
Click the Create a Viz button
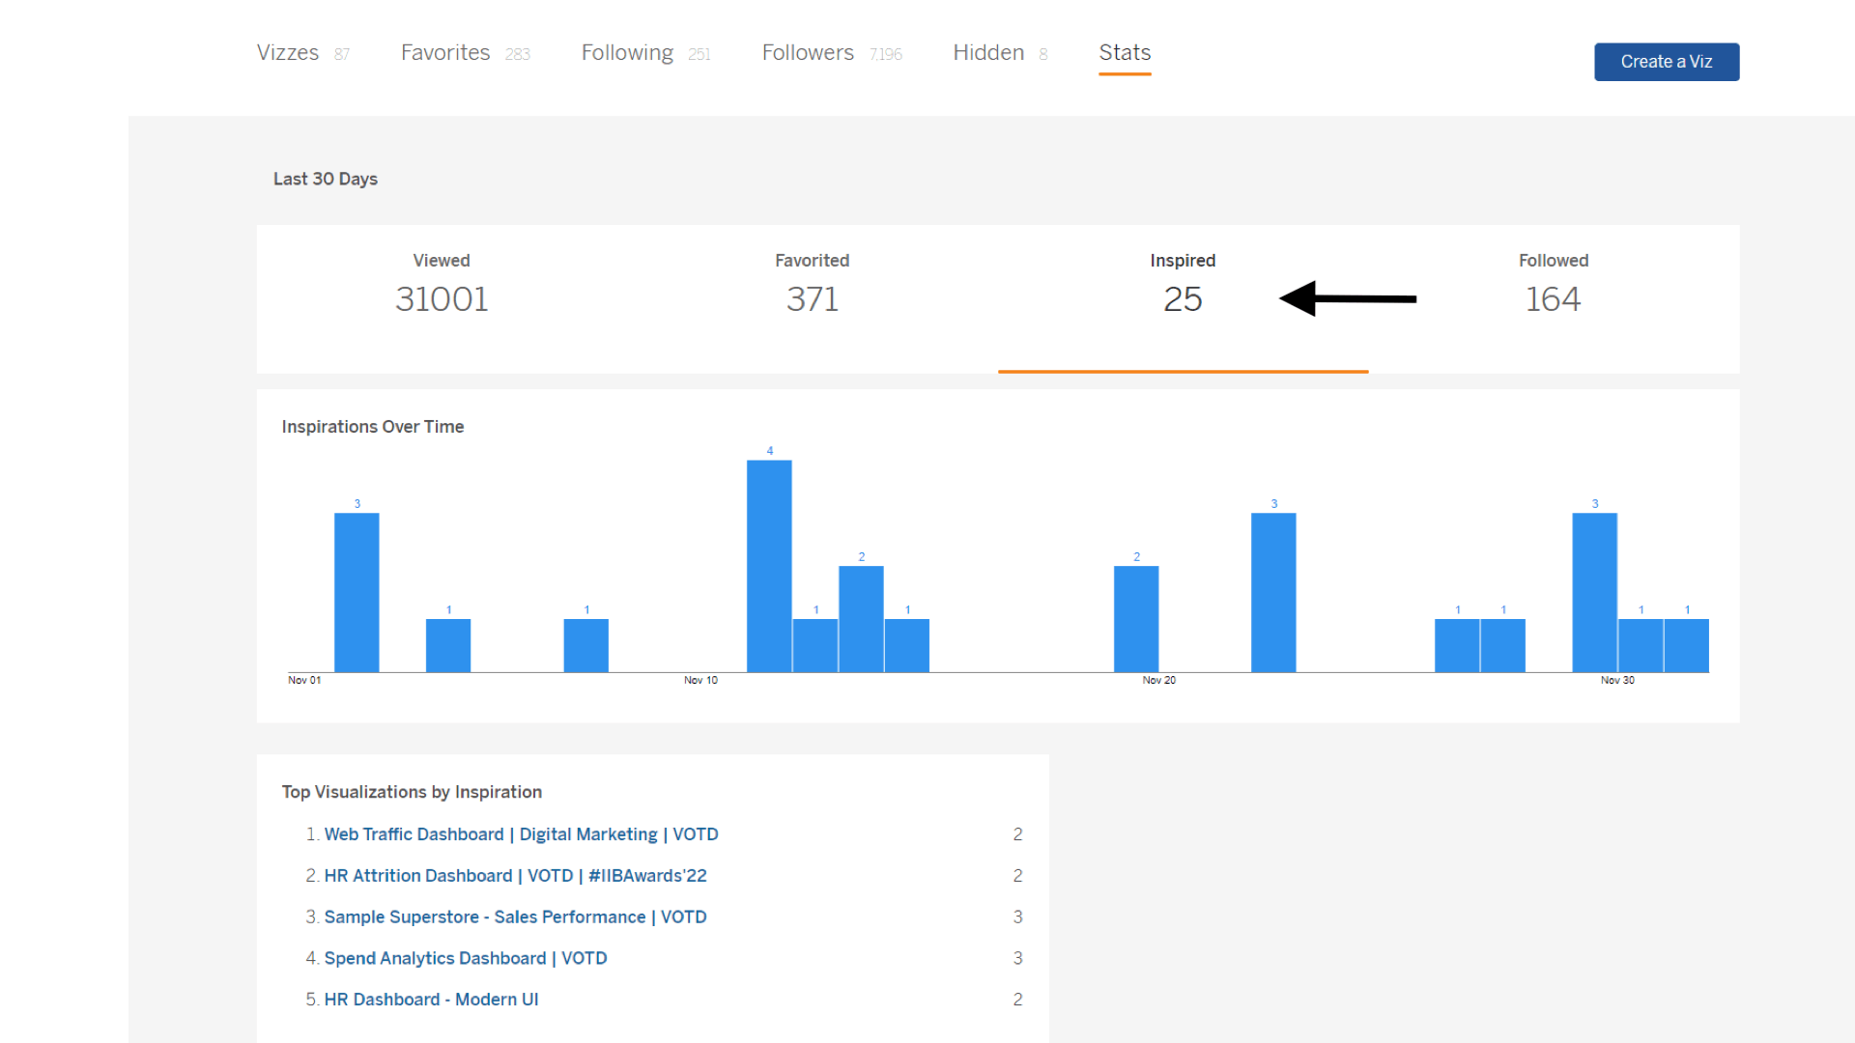tap(1666, 61)
